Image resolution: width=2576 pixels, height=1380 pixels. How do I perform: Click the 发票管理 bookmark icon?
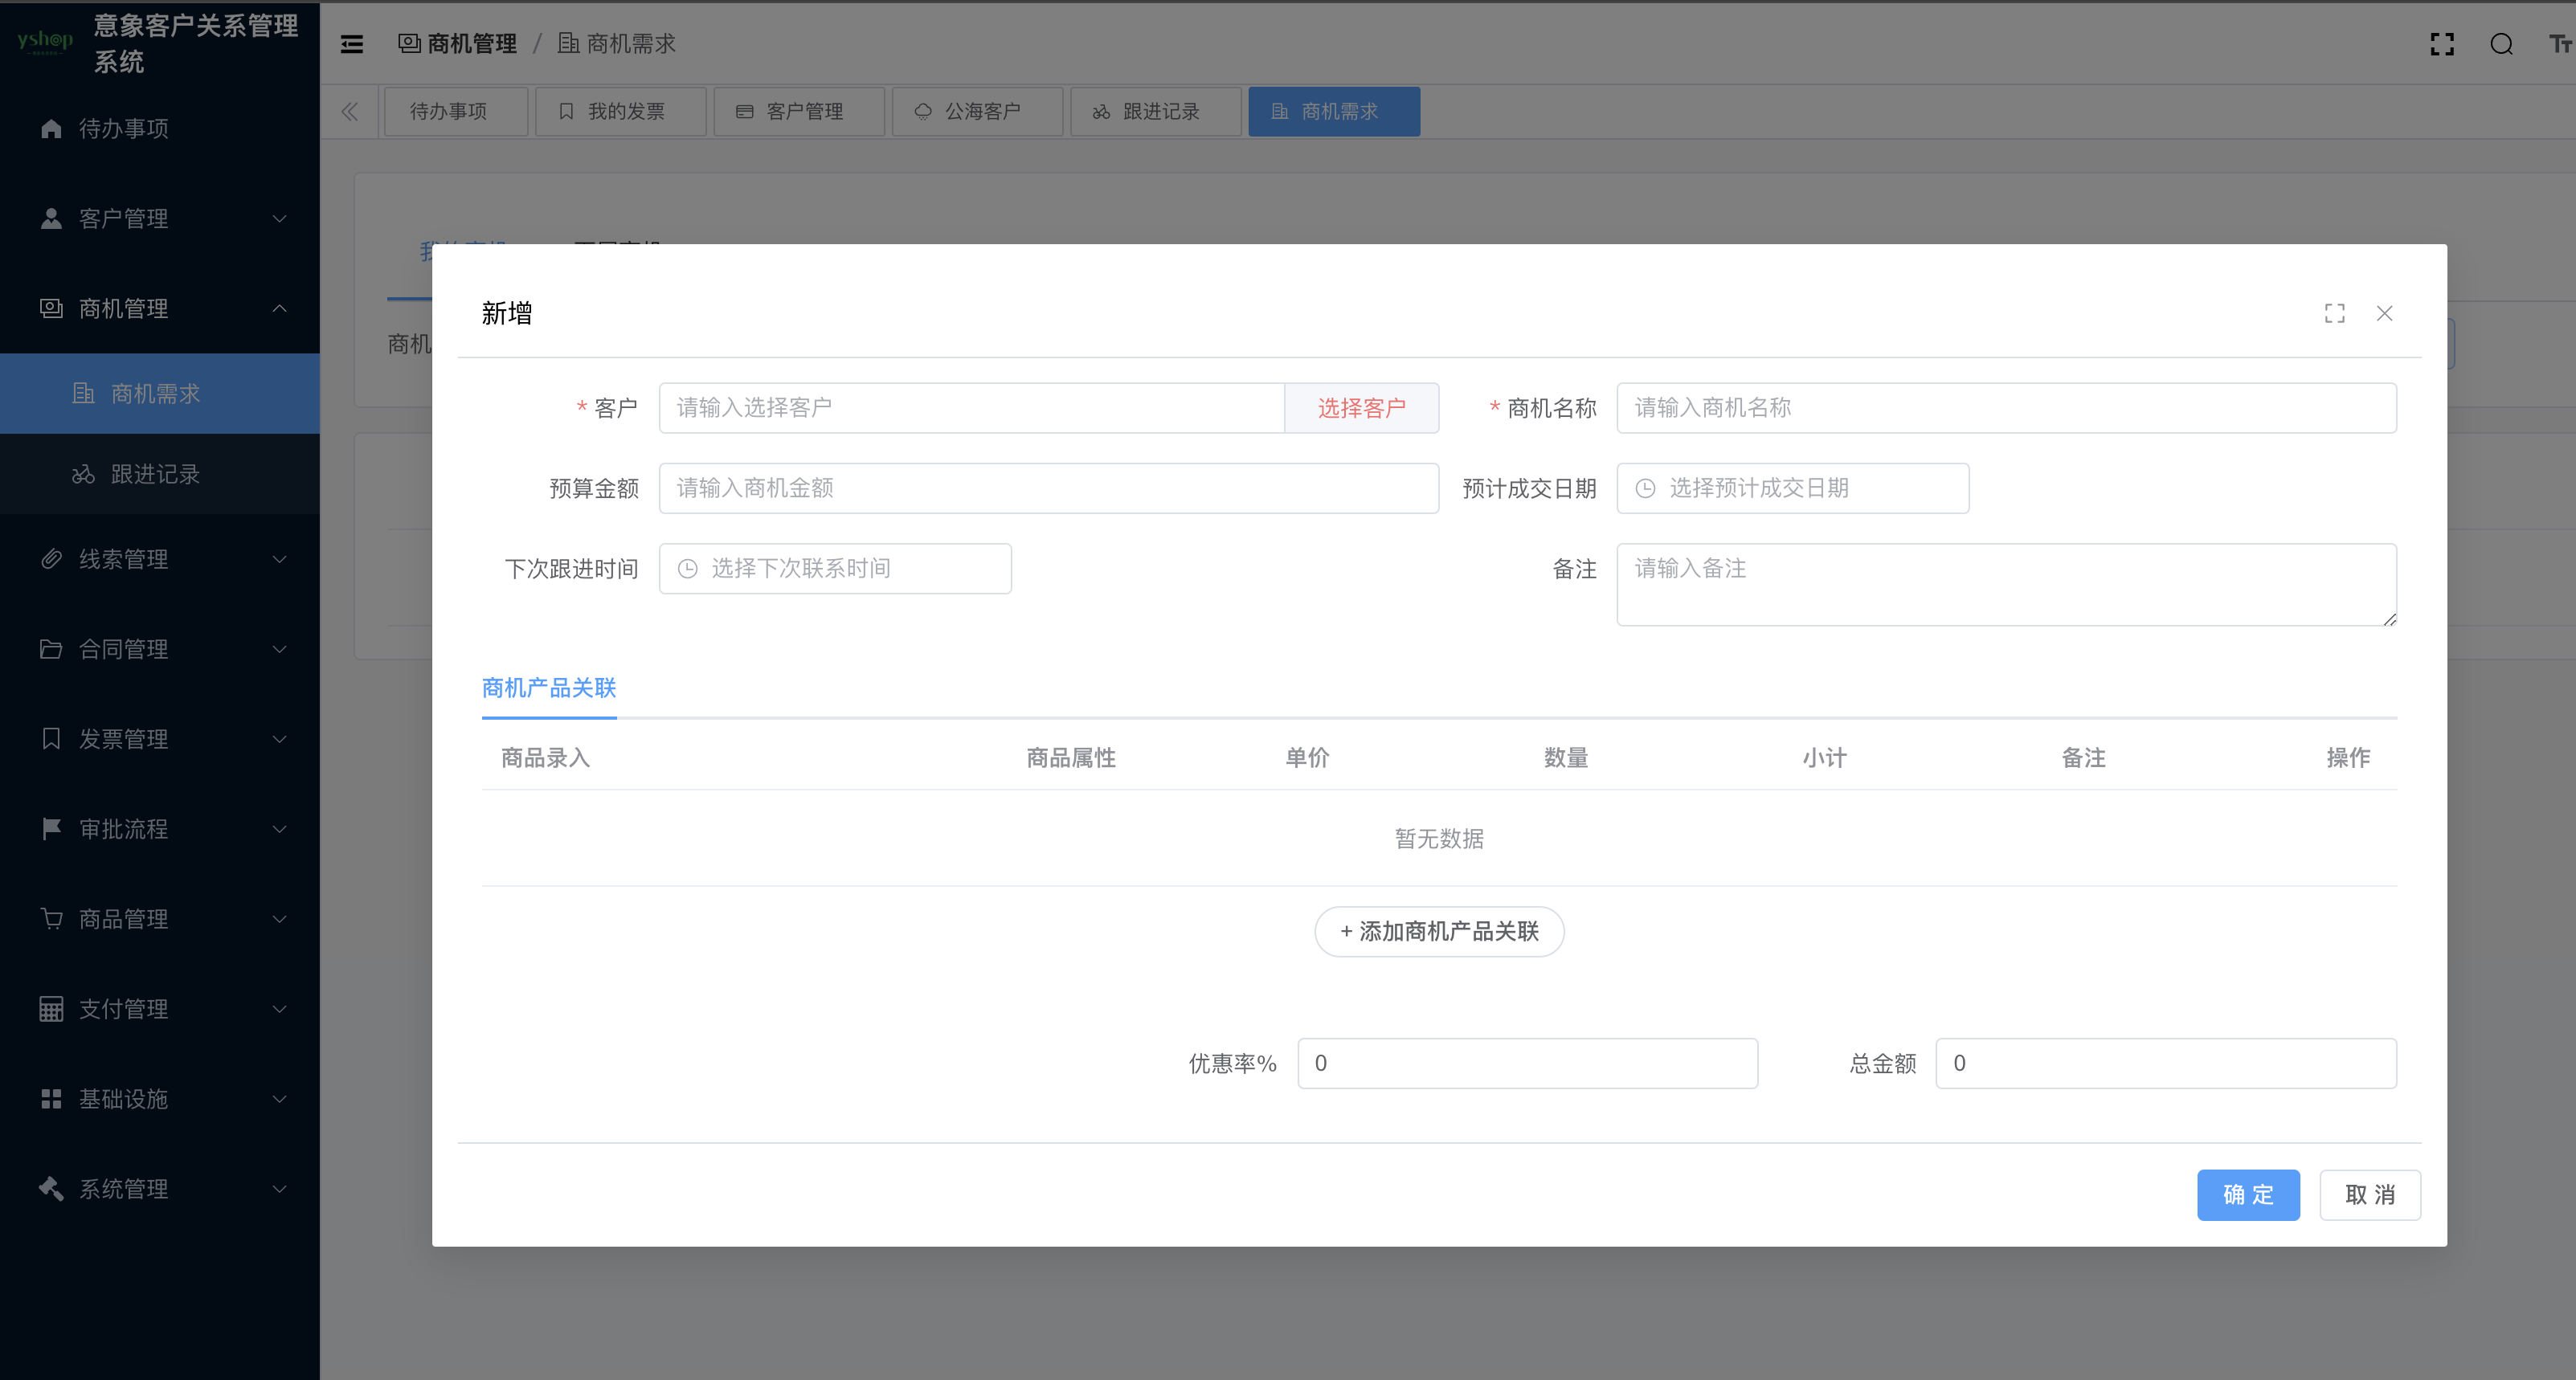[51, 738]
